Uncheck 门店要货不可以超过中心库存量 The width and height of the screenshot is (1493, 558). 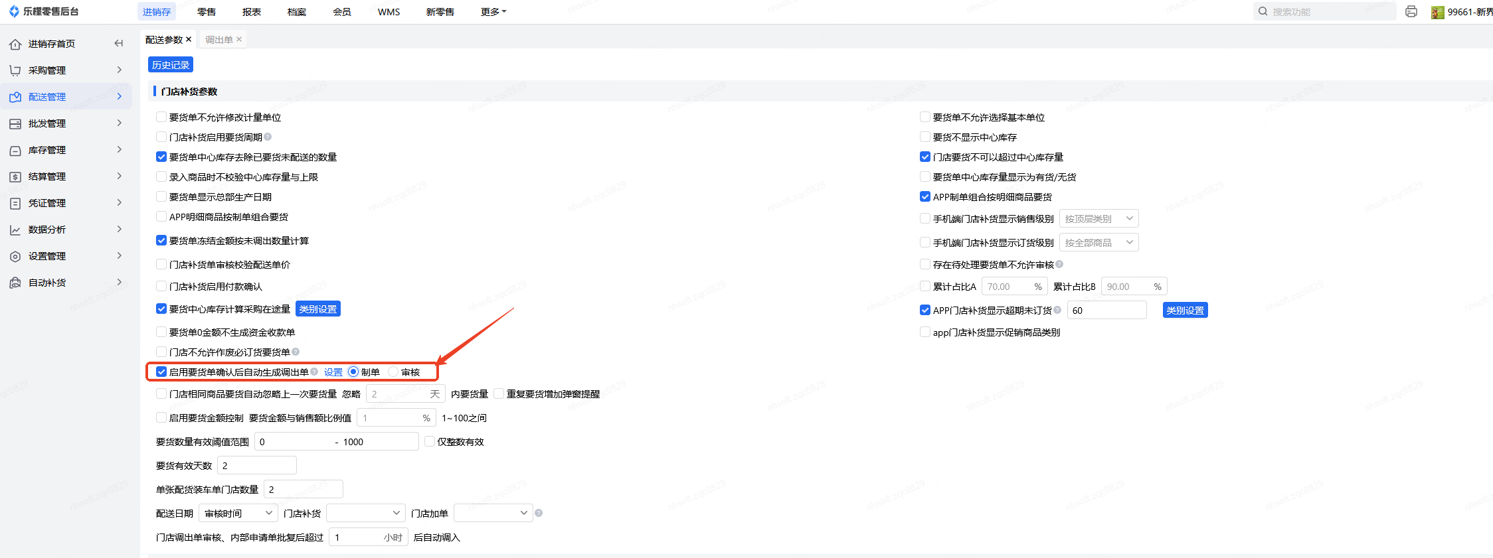coord(925,157)
